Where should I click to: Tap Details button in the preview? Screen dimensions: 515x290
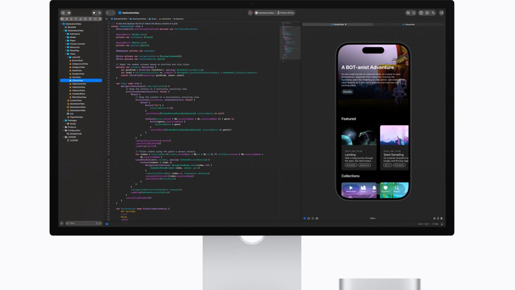(347, 92)
